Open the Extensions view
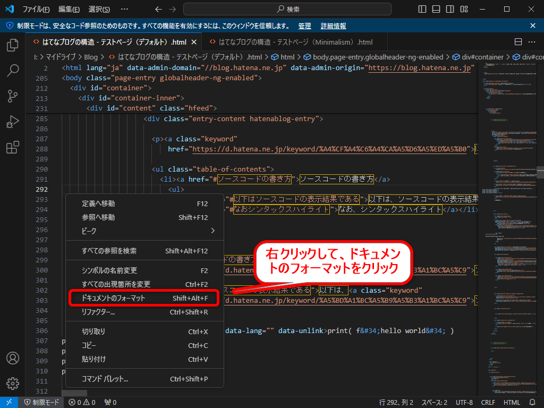 pos(13,147)
